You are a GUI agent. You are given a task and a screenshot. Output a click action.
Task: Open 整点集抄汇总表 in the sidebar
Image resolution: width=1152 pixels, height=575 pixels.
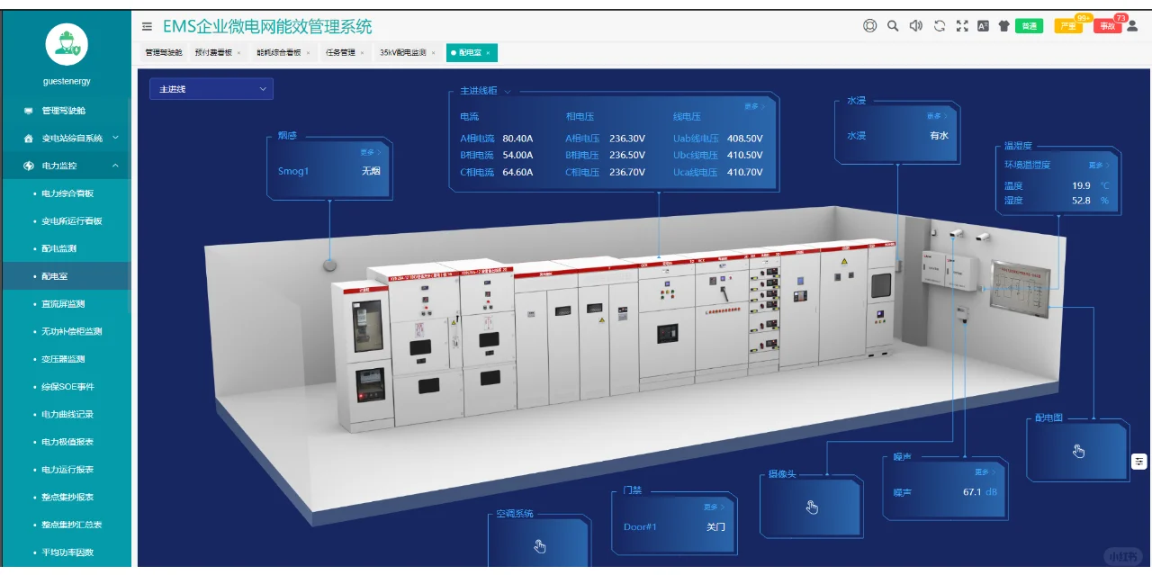click(x=72, y=525)
